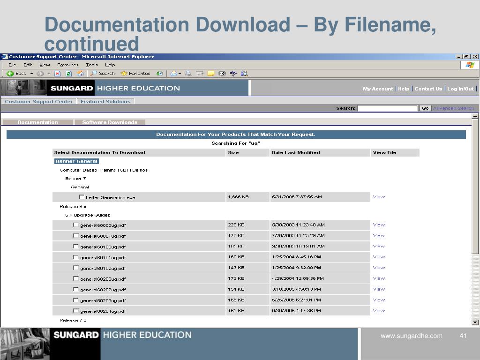
Task: Select the general60101ug.pdf checkbox
Action: (76, 257)
